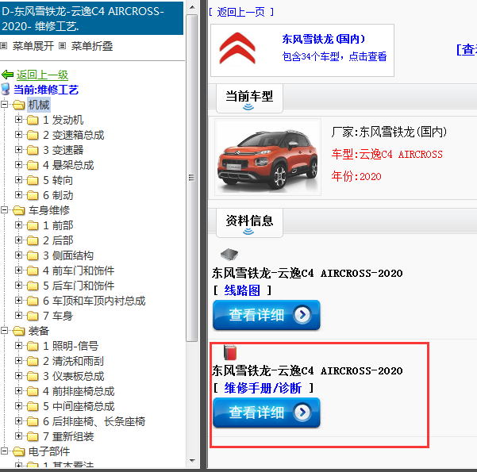
Task: Collapse the 车身维修 tree node
Action: click(x=4, y=210)
